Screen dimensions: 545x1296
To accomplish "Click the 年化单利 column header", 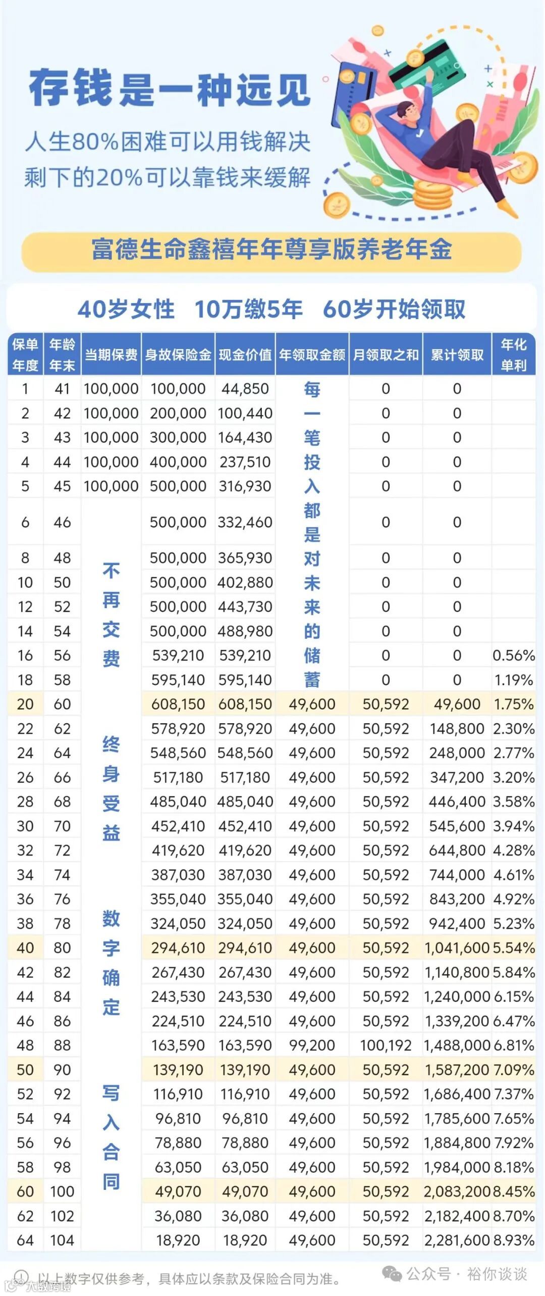I will 514,354.
